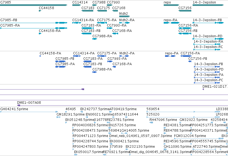Select the RP004208473.5prime label
The image size is (228, 156).
coord(90,131)
